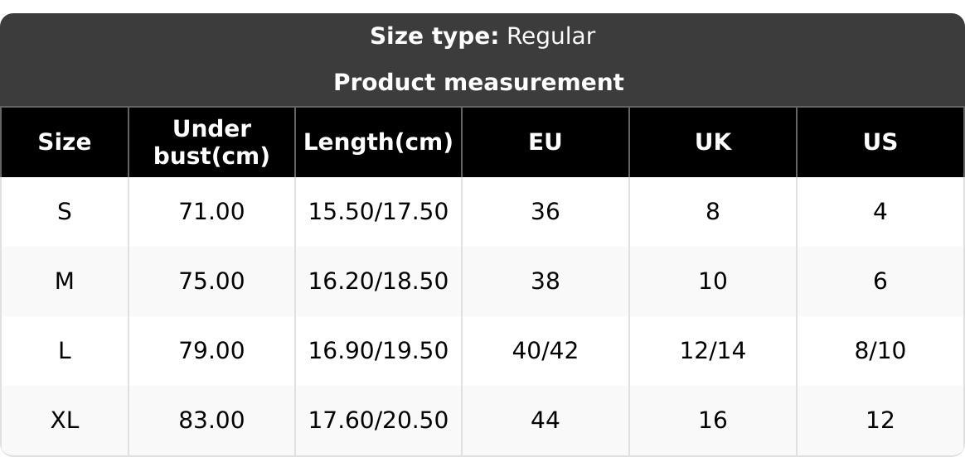Select the 16.20/18.50 length cell
Image resolution: width=965 pixels, height=457 pixels.
tap(378, 281)
